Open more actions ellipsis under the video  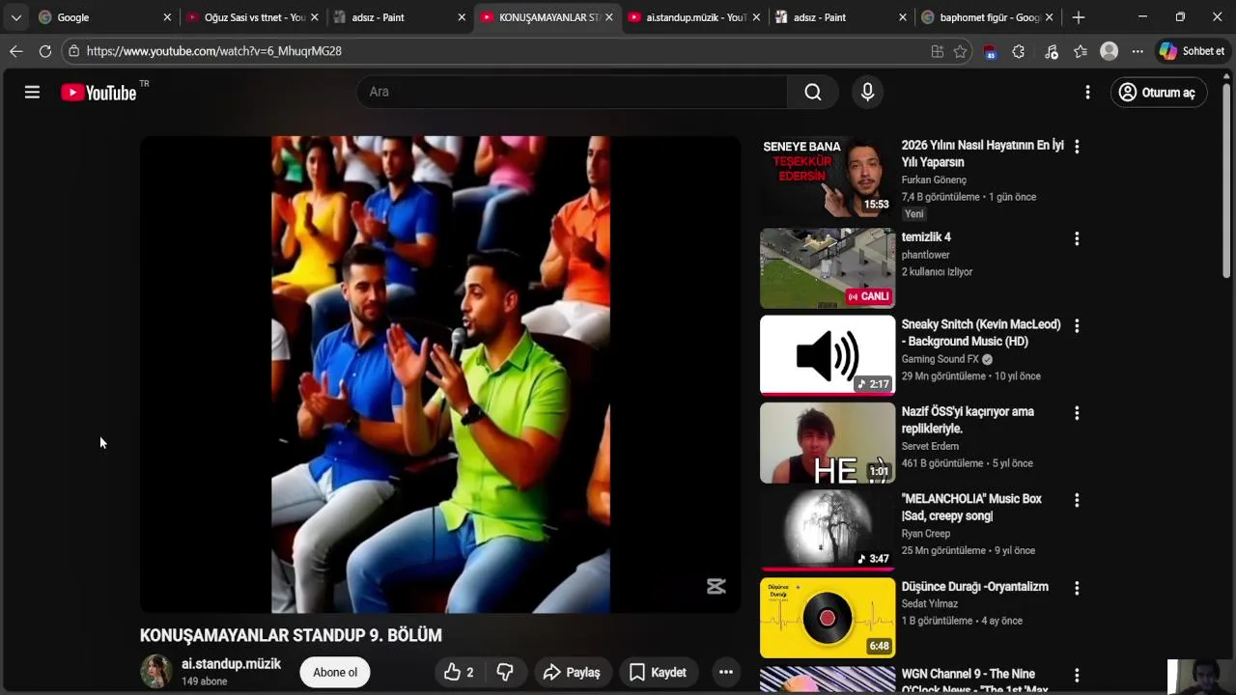tap(726, 673)
